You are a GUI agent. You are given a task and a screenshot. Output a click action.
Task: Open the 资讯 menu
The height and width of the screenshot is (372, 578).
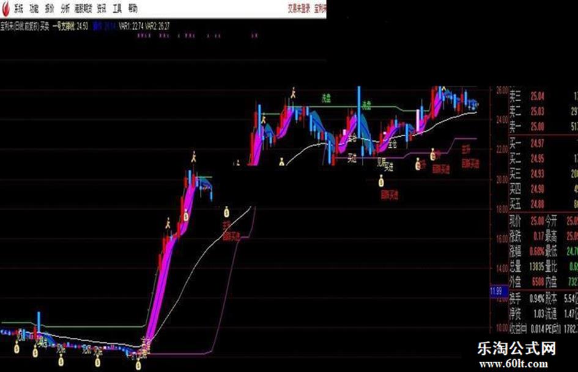click(102, 9)
